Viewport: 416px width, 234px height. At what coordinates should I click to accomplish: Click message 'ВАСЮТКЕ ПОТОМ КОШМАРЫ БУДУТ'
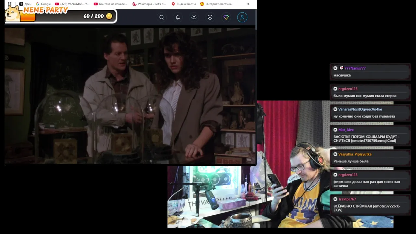(366, 139)
